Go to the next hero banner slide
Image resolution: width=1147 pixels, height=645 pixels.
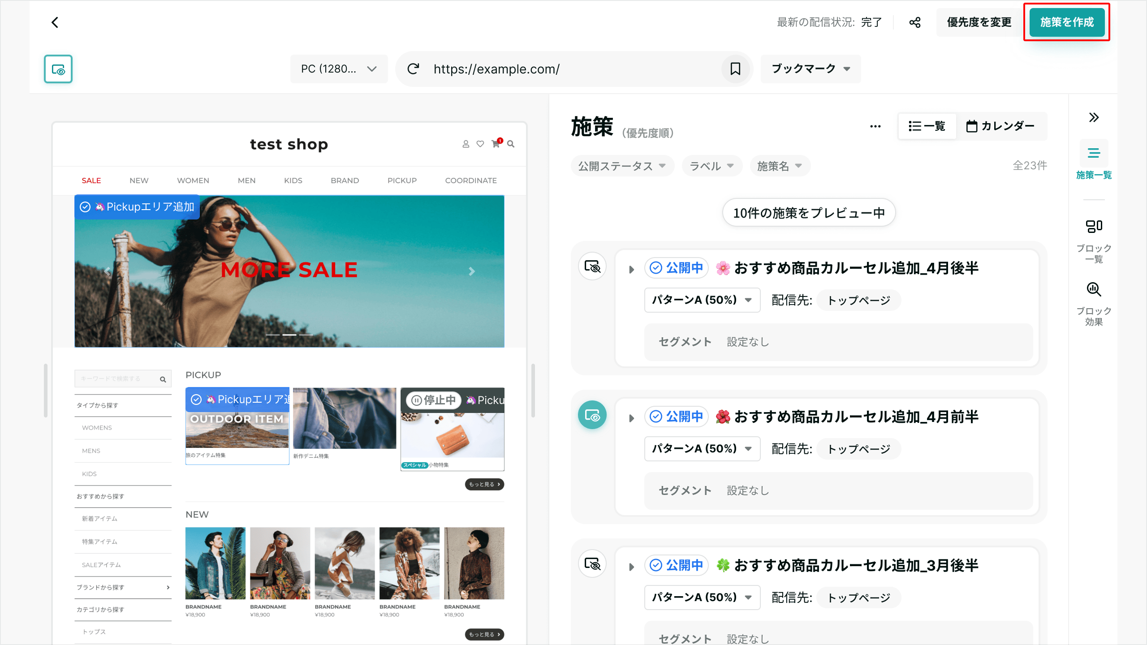(471, 271)
